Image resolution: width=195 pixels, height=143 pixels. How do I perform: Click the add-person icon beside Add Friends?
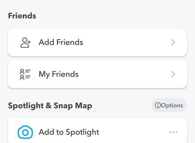coord(25,42)
